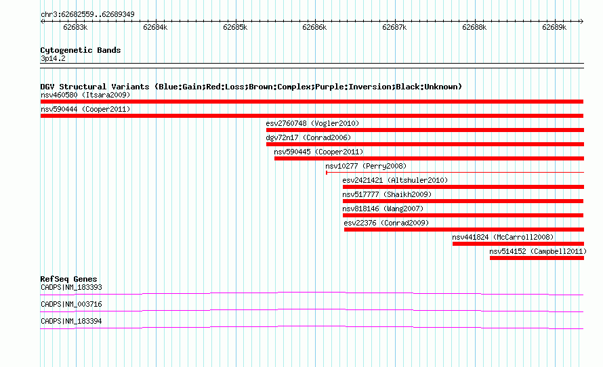Click the red bar under esv2760748
603x367 pixels.
click(425, 130)
